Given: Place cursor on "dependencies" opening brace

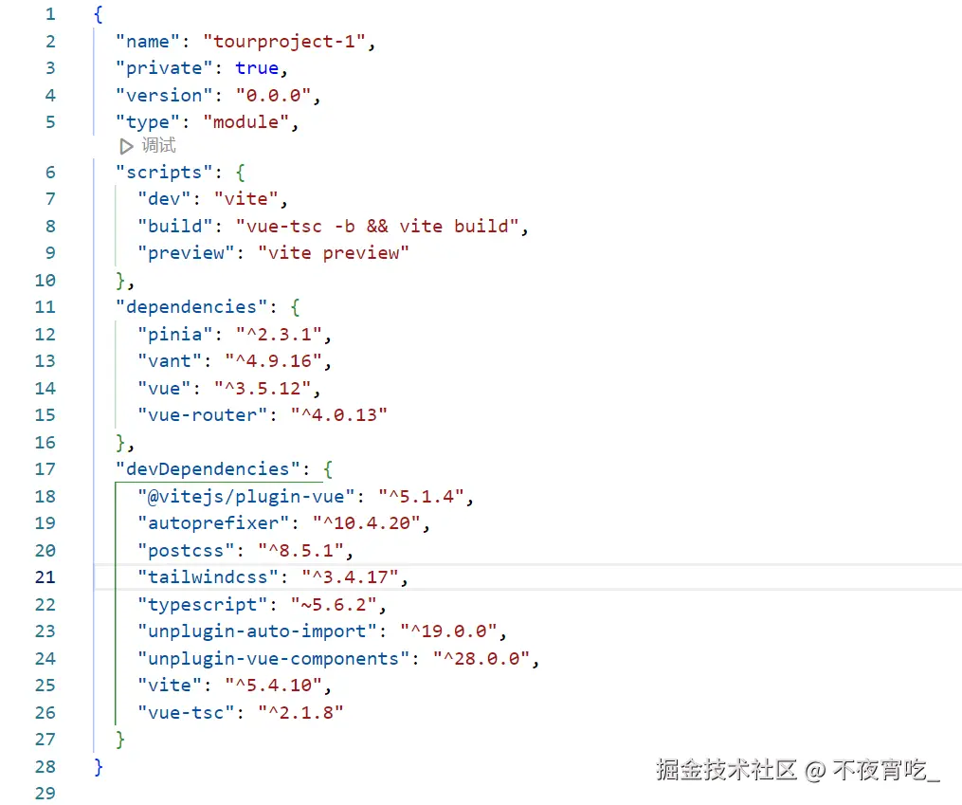Looking at the screenshot, I should (295, 307).
